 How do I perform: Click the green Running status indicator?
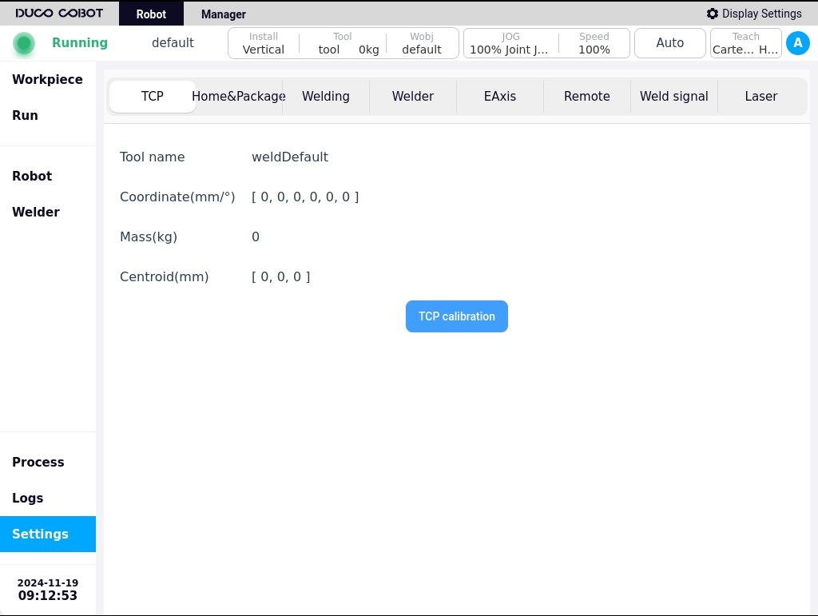click(24, 43)
